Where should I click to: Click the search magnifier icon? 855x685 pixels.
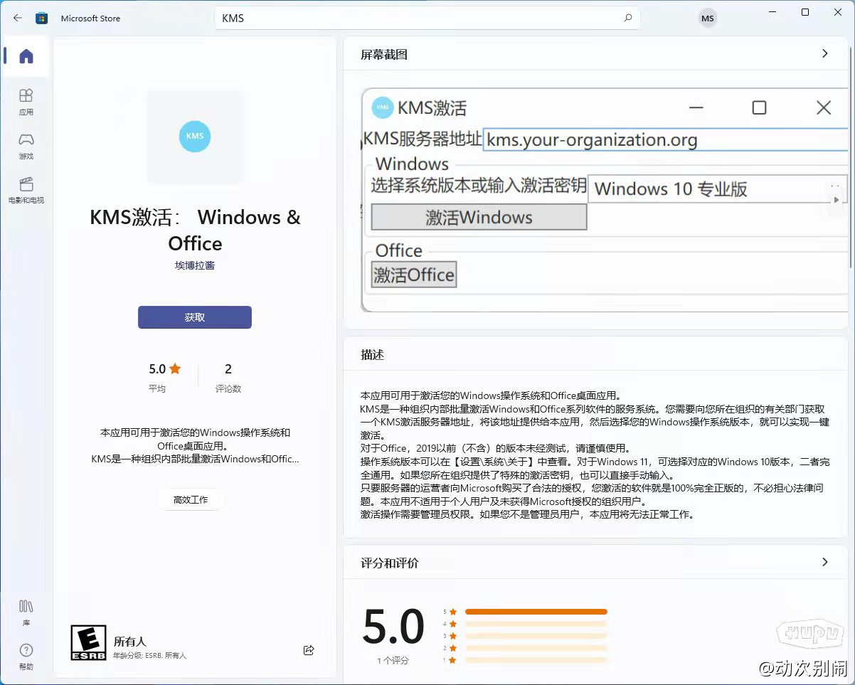(627, 18)
